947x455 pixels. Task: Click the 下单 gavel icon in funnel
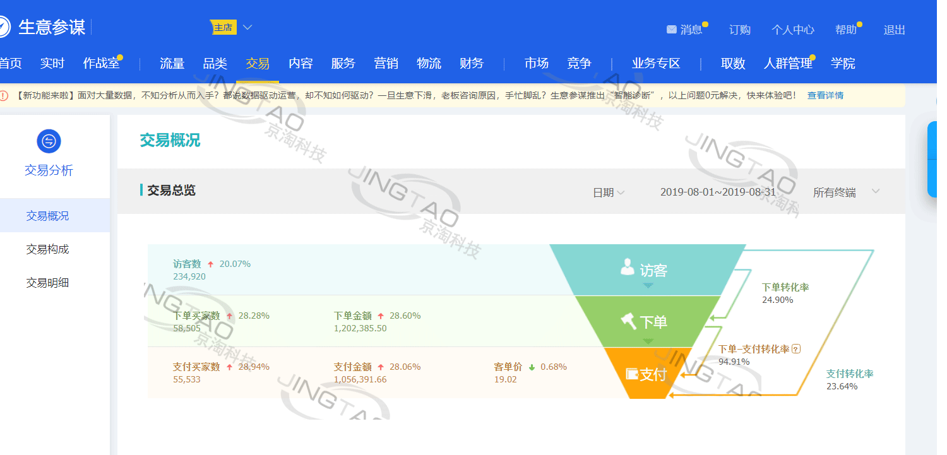point(628,321)
